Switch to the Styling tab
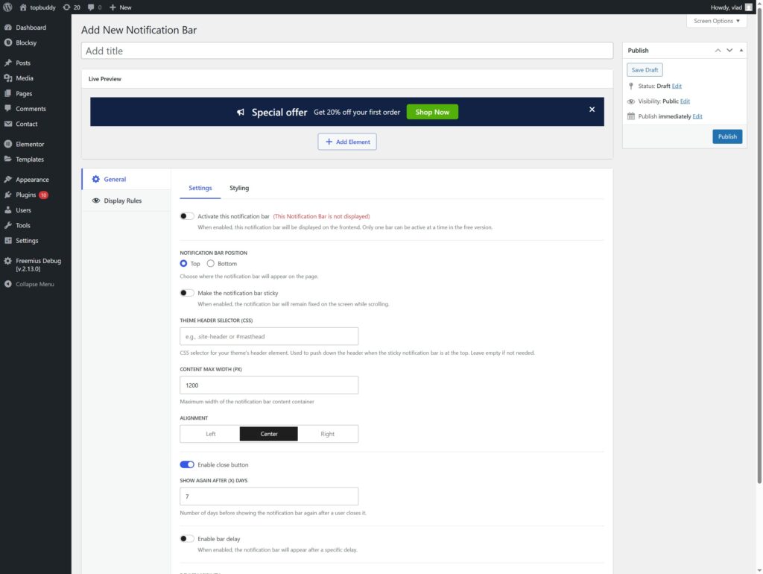This screenshot has width=763, height=574. coord(239,188)
